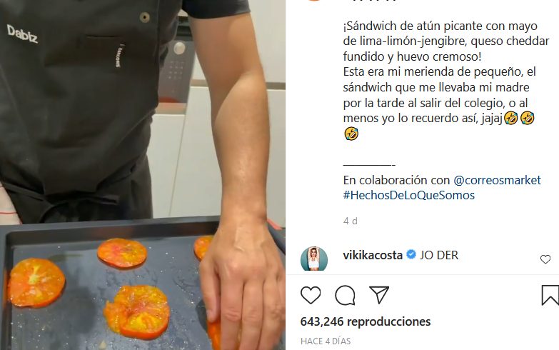Screen dimensions: 559x350
Task: Click the vikikacosta username
Action: point(373,255)
